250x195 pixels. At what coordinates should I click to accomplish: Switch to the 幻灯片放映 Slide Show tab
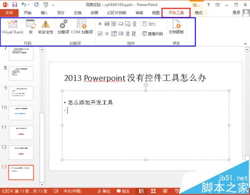(x=116, y=13)
